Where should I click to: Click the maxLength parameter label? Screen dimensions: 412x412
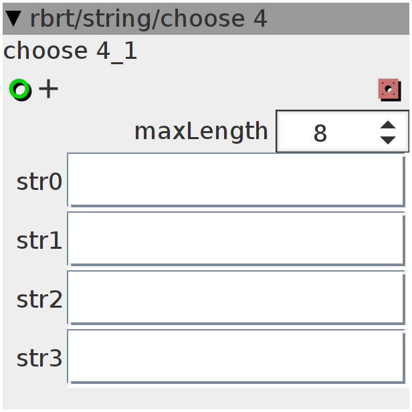pos(201,131)
